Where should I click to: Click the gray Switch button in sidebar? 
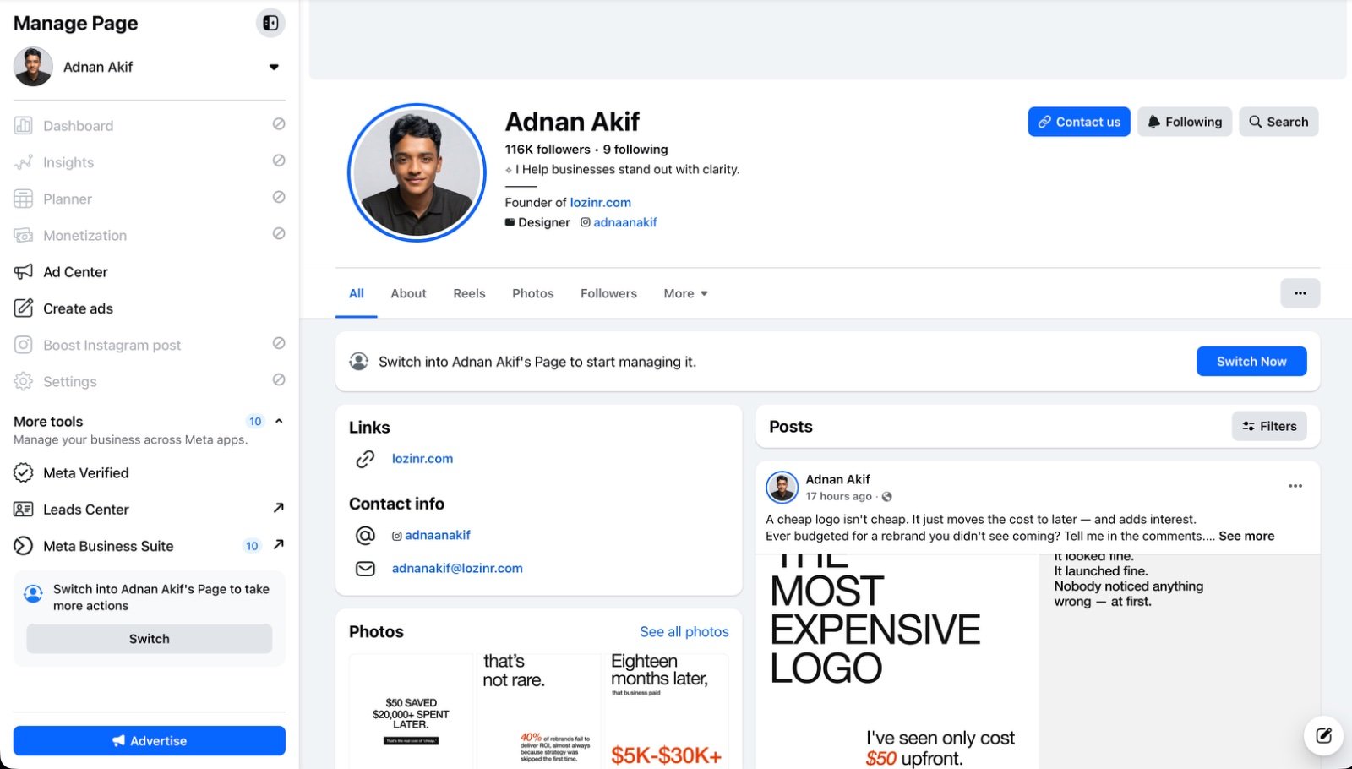[150, 639]
